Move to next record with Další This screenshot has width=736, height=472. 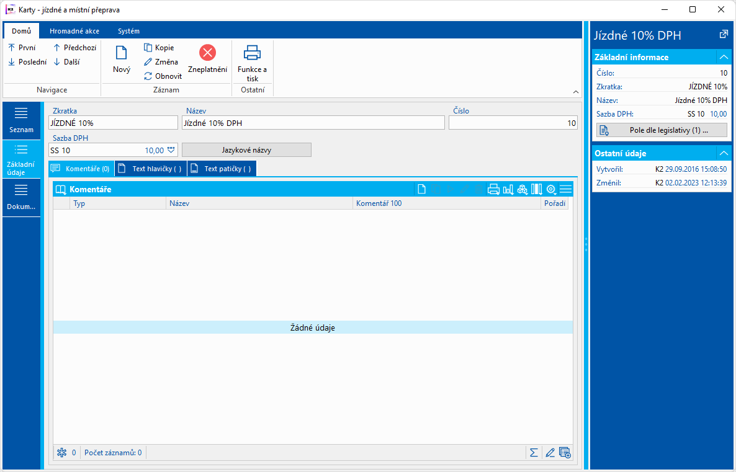[66, 61]
